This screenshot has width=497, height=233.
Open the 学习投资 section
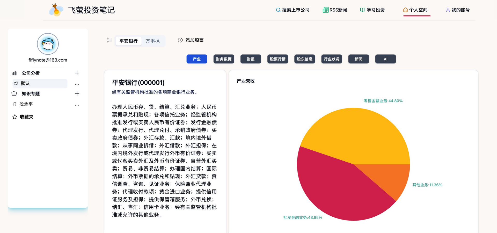[372, 10]
